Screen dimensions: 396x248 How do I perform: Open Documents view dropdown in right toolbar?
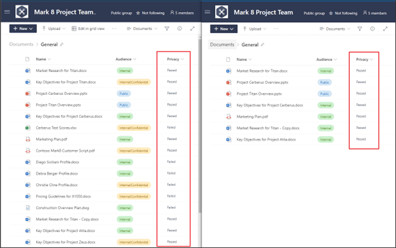(335, 29)
